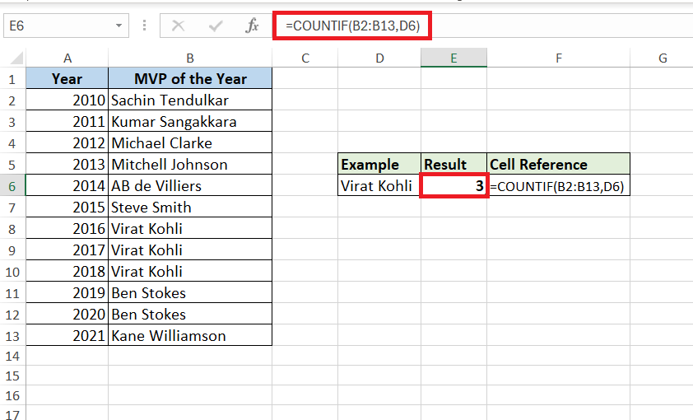Image resolution: width=693 pixels, height=420 pixels.
Task: Click the Cell Reference header cell
Action: coord(558,164)
